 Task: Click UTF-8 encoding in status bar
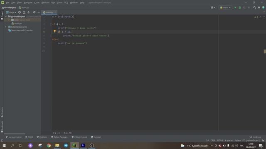220,141
